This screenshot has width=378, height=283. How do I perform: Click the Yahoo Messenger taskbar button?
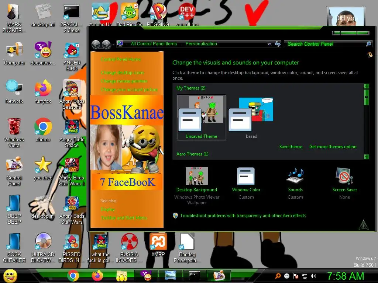point(146,276)
